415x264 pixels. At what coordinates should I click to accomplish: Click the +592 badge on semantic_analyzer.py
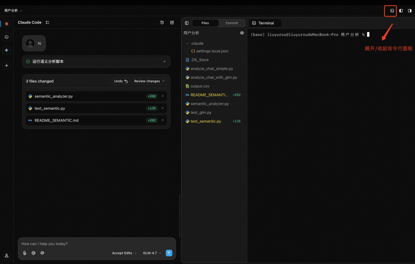[x=152, y=96]
